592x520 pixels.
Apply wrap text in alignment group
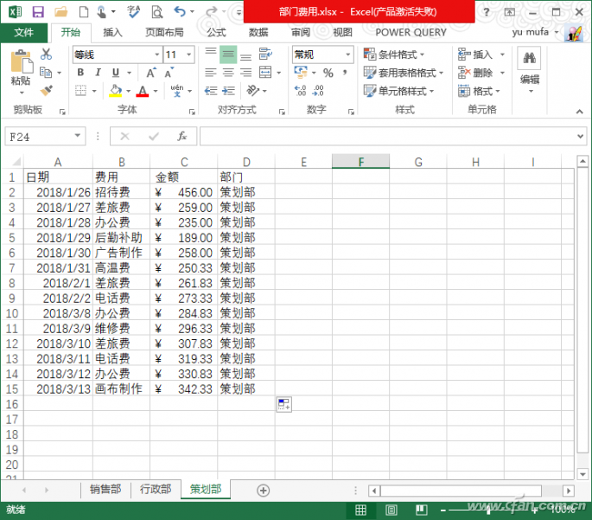265,54
